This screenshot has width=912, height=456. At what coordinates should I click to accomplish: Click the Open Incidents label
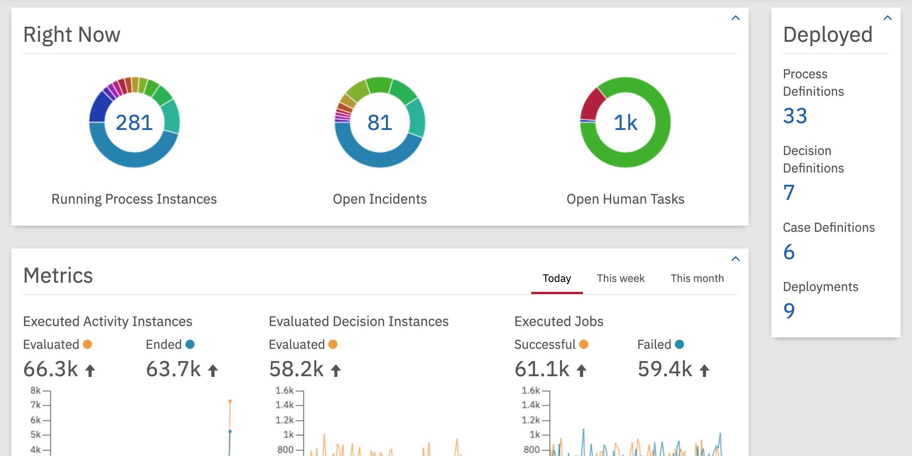pos(380,199)
